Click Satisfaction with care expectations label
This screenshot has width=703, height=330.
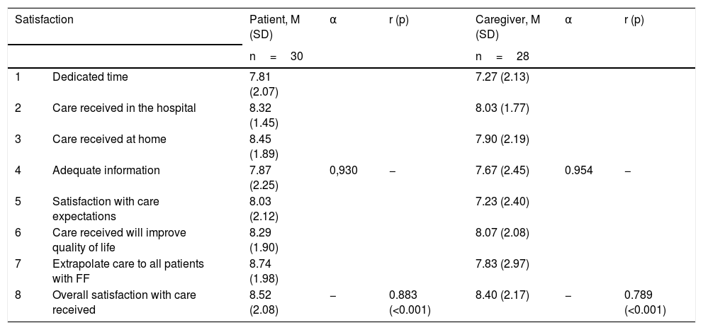click(106, 207)
